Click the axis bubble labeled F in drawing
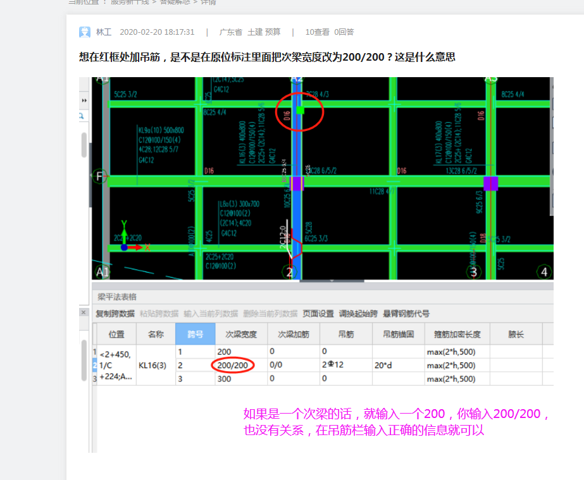584x480 pixels. 99,176
